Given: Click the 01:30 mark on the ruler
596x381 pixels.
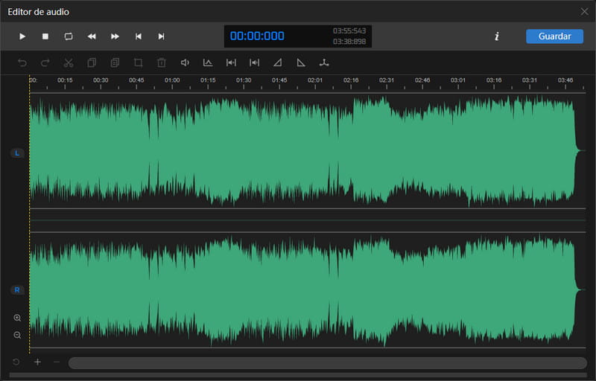Looking at the screenshot, I should point(244,80).
